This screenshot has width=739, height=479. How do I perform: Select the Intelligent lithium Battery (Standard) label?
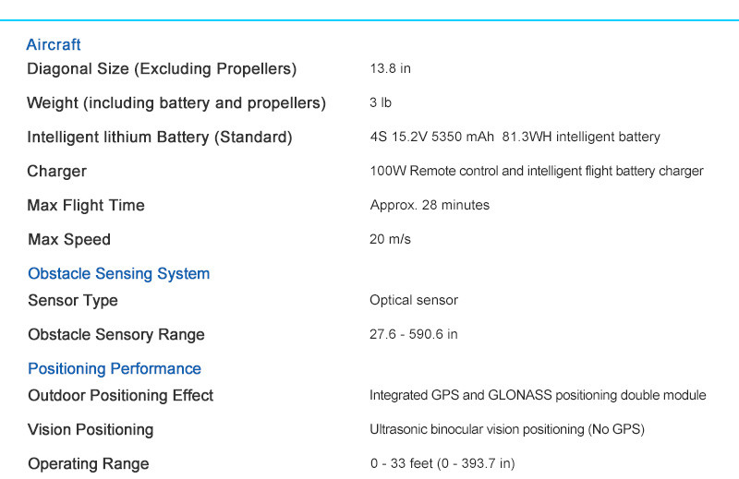pos(160,137)
